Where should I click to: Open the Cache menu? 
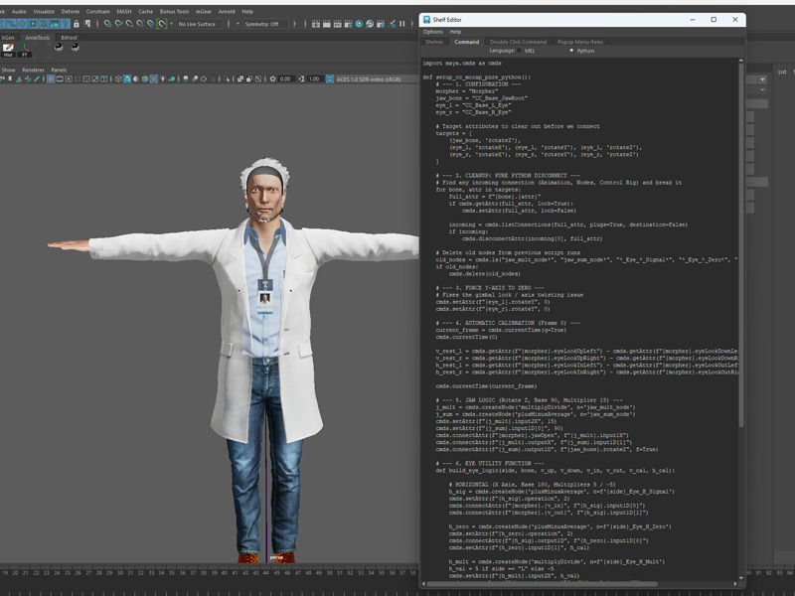(x=145, y=11)
